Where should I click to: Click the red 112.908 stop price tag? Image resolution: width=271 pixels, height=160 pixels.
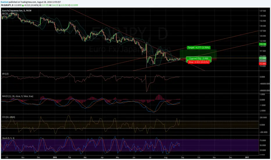point(263,64)
